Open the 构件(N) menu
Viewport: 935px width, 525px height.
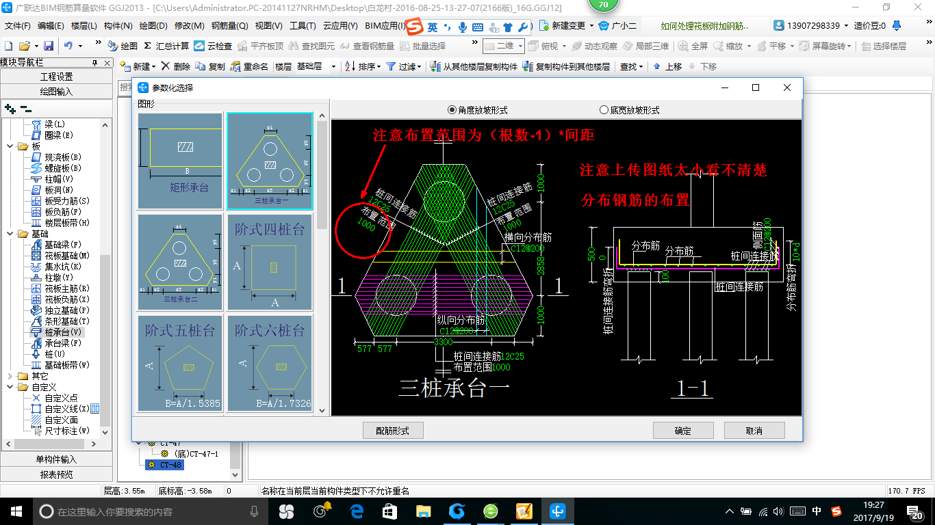(118, 25)
